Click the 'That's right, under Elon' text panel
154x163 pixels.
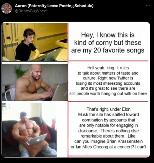pyautogui.click(x=108, y=128)
